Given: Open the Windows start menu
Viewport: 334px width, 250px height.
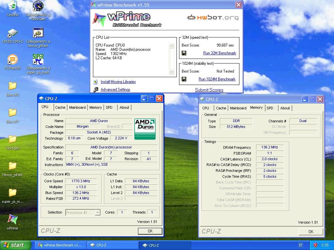Looking at the screenshot, I should (x=15, y=245).
